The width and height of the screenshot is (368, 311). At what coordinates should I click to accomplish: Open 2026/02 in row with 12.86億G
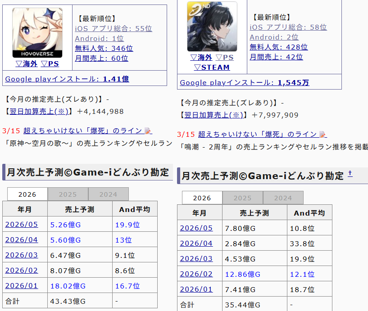tap(196, 274)
